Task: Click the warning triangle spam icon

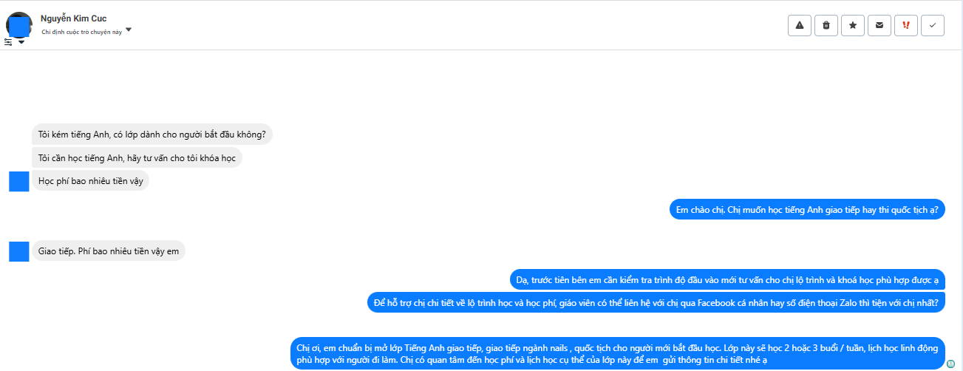Action: pos(800,25)
